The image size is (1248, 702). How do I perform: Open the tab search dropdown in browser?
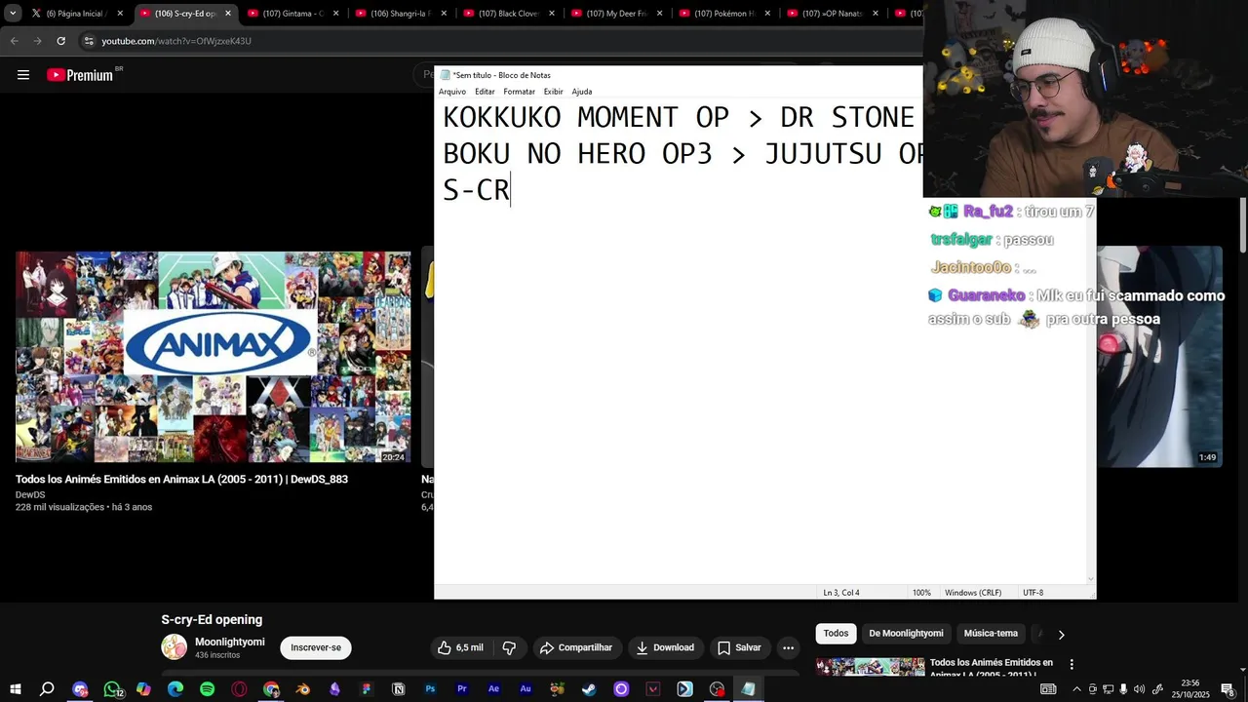point(13,14)
